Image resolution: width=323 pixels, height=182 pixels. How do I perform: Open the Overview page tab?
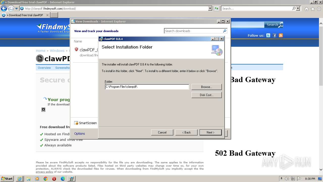44,68
